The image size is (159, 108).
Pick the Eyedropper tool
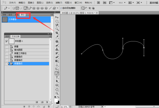coord(57,37)
